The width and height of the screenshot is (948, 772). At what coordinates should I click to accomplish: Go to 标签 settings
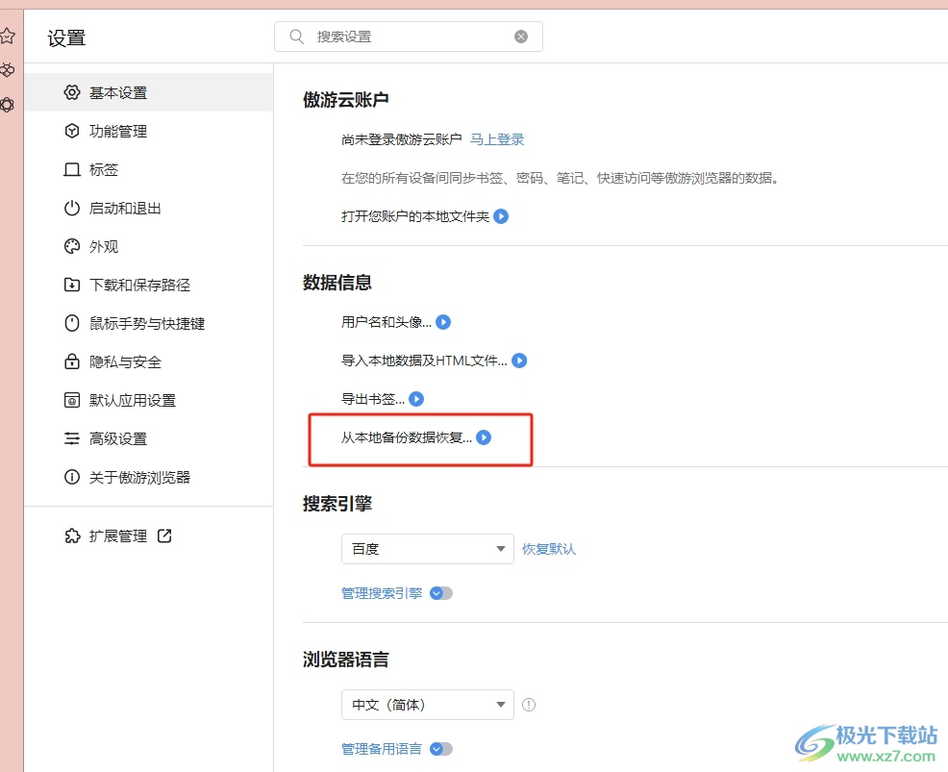click(149, 170)
